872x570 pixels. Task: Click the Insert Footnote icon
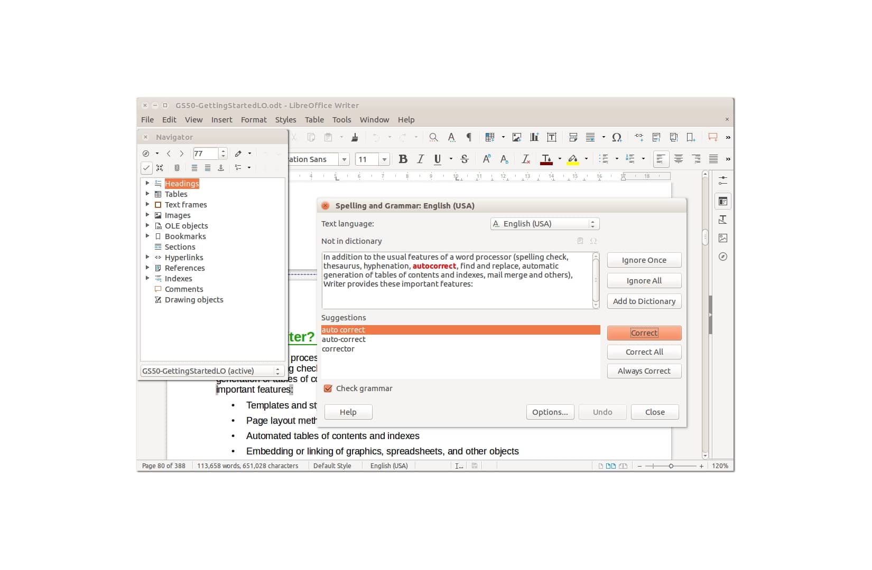click(656, 137)
